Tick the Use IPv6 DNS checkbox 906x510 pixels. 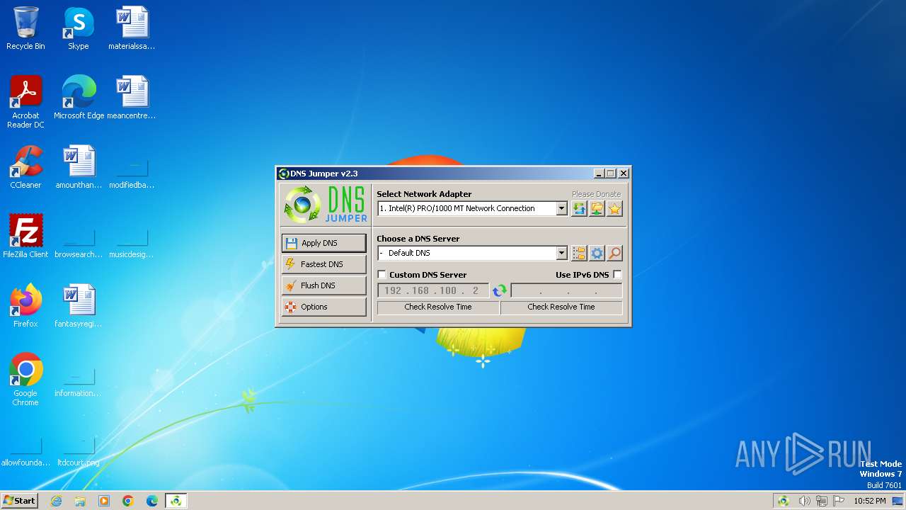coord(617,275)
